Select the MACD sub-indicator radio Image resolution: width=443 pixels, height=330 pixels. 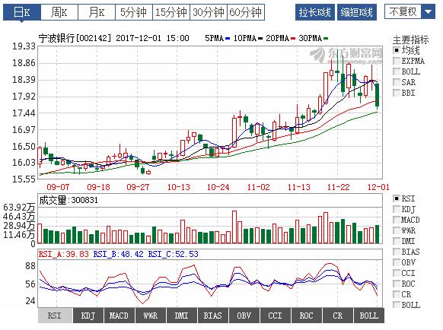397,220
